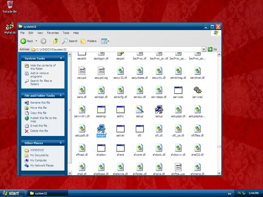Open the View menu
This screenshot has width=263, height=197.
coord(40,33)
